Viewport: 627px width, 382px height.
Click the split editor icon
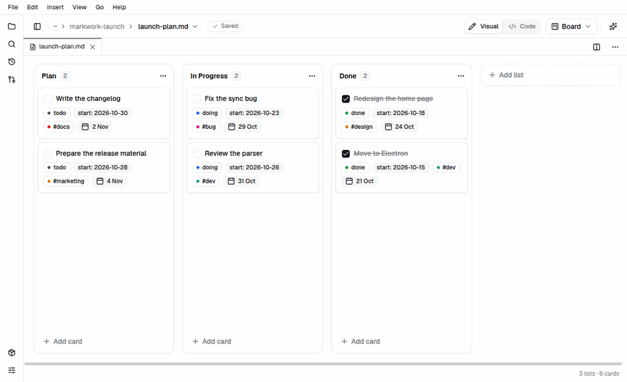(x=596, y=47)
